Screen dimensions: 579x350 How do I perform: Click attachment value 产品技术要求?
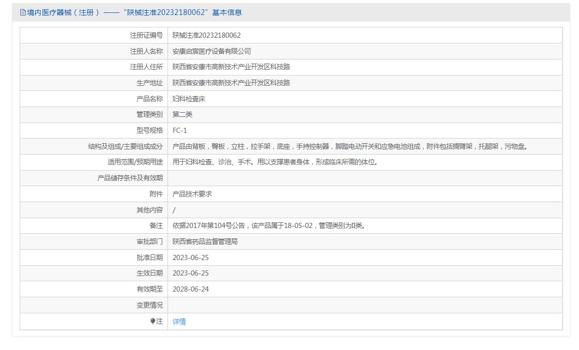tap(192, 194)
